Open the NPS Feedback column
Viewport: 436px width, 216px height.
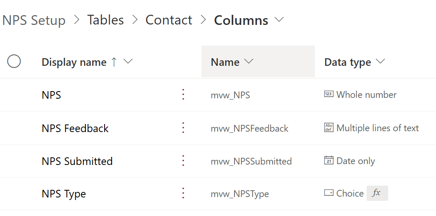tap(75, 128)
